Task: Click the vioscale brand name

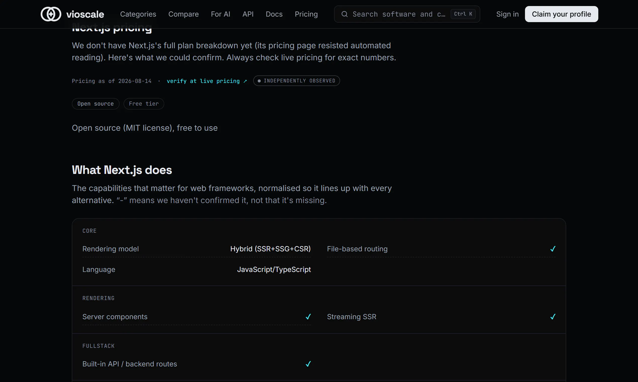Action: (85, 14)
